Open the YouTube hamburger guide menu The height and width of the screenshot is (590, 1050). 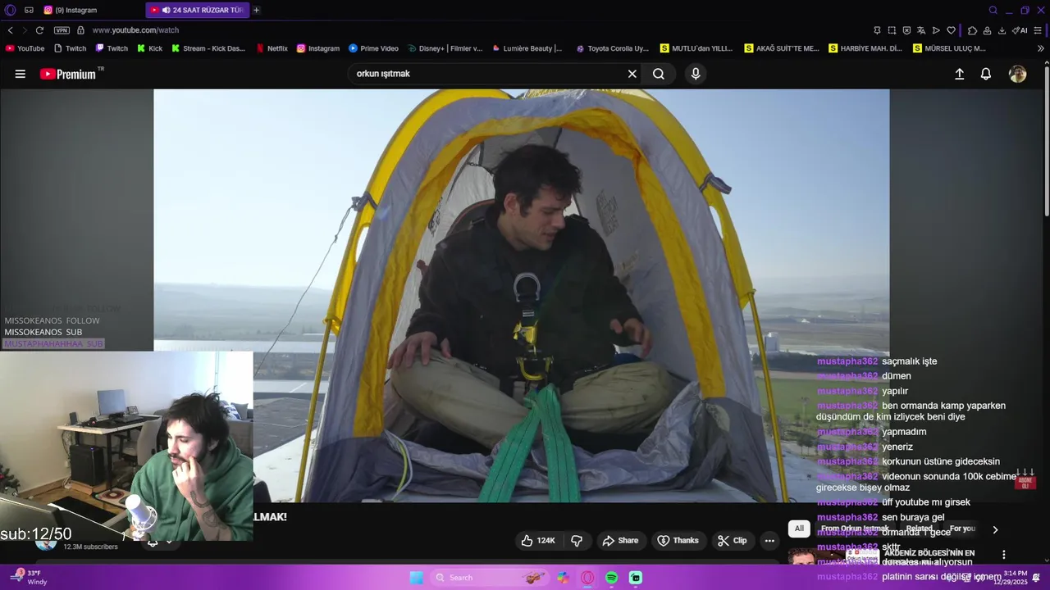[20, 74]
